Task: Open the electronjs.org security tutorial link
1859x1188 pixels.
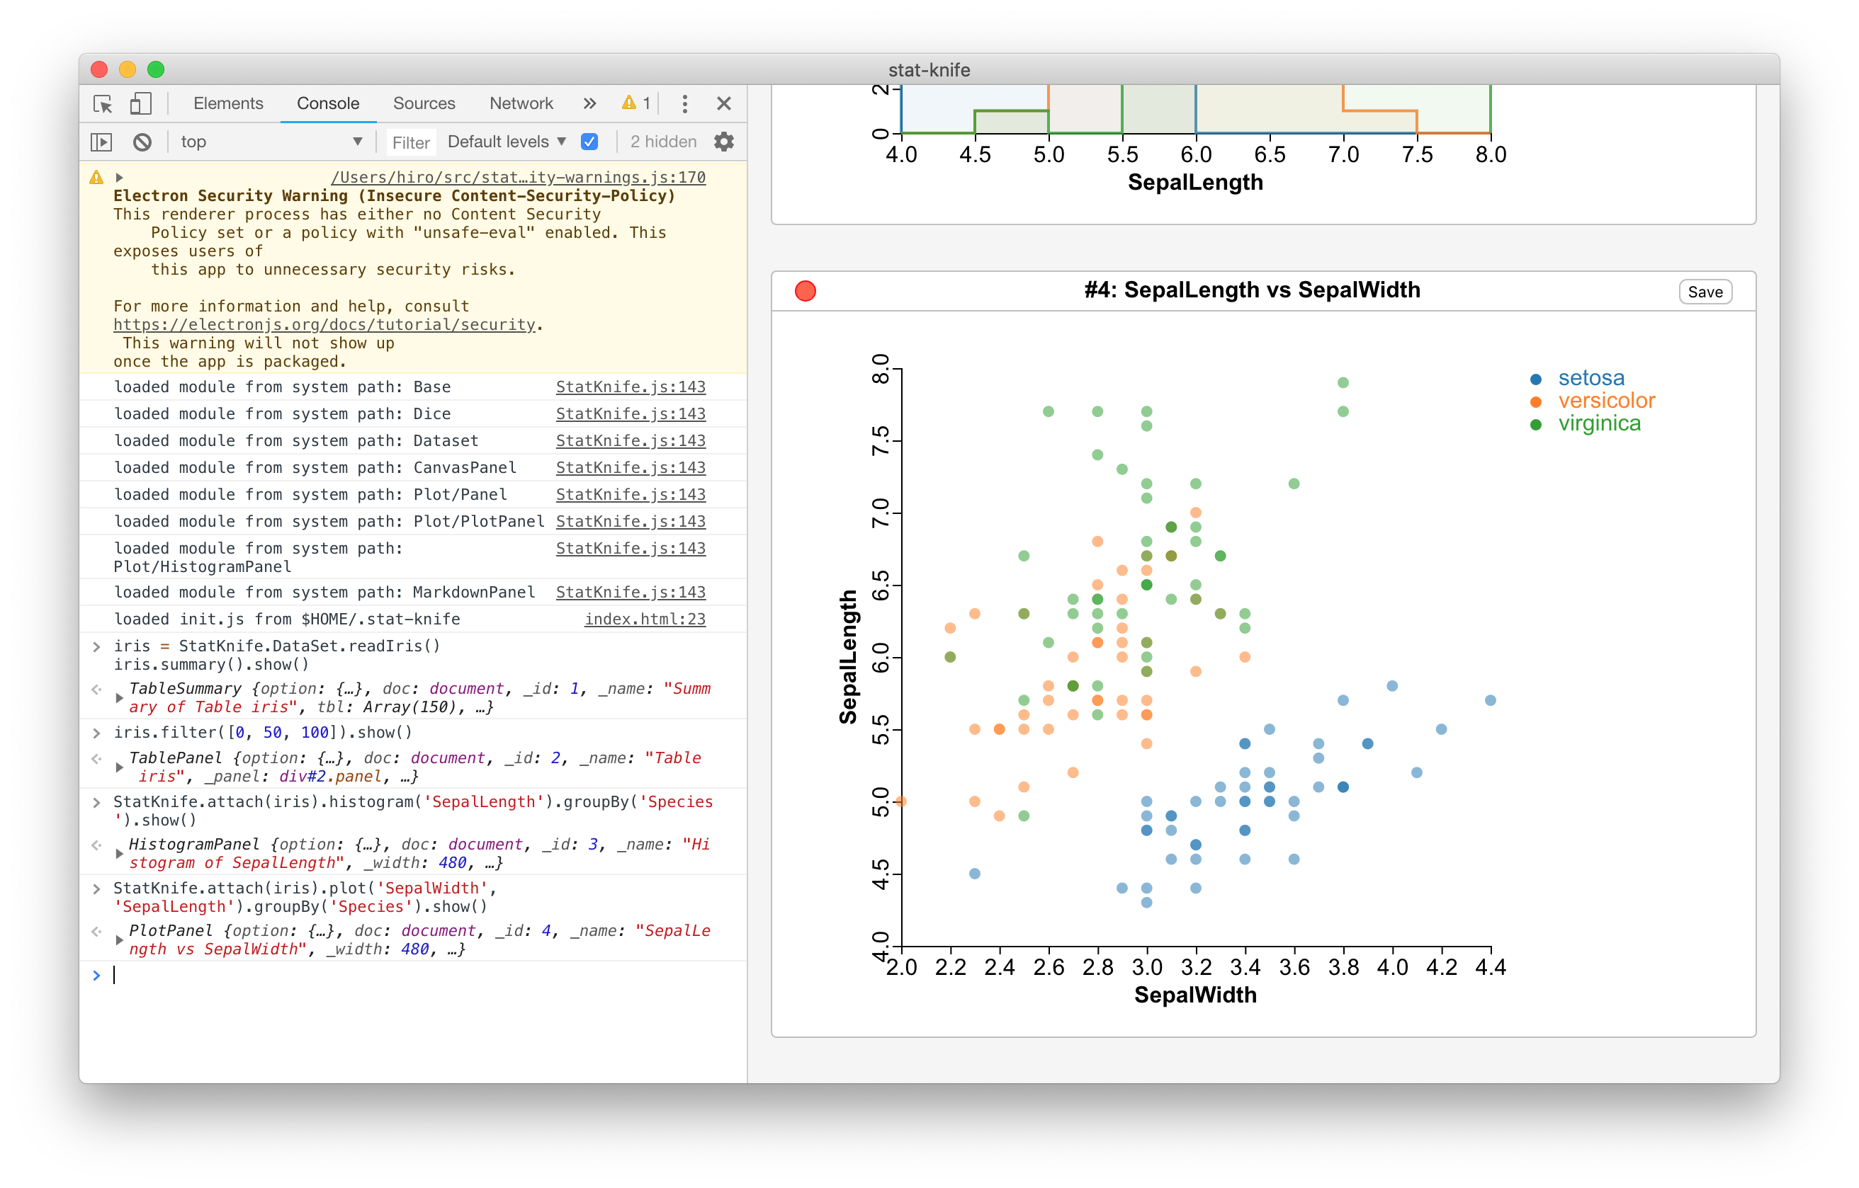Action: point(324,325)
